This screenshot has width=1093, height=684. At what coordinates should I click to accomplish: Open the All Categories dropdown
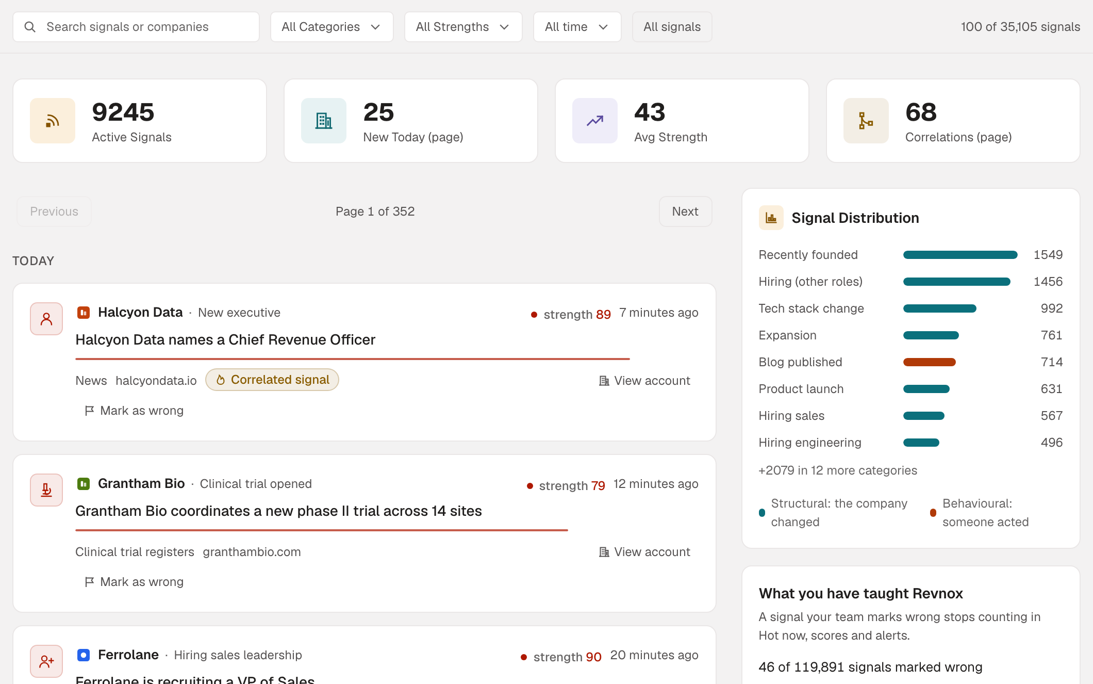tap(332, 27)
